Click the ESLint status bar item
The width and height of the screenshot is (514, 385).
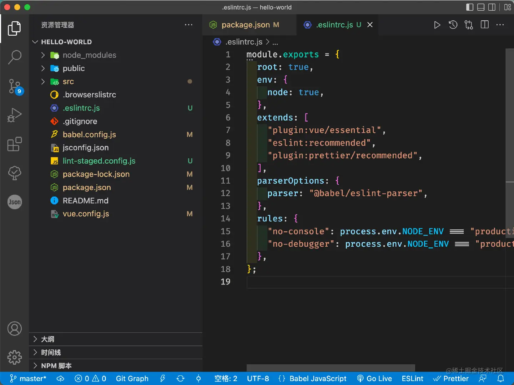(x=412, y=379)
